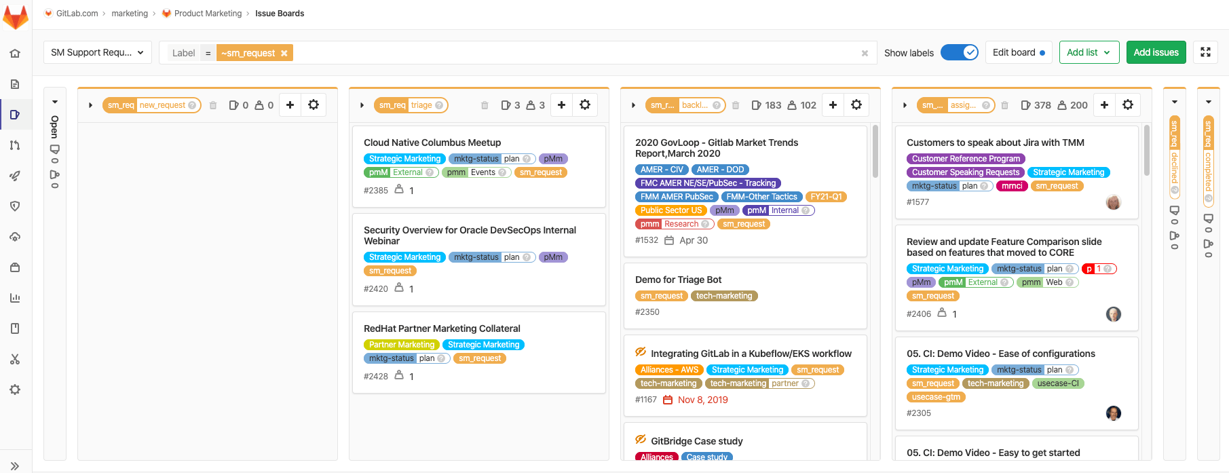Add new issue to triage list
This screenshot has width=1229, height=473.
click(x=561, y=105)
